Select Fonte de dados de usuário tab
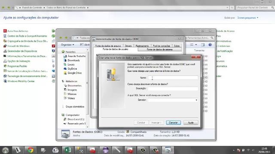The image size is (275, 154). pos(116,50)
